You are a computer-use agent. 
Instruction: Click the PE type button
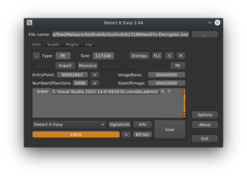pyautogui.click(x=63, y=56)
